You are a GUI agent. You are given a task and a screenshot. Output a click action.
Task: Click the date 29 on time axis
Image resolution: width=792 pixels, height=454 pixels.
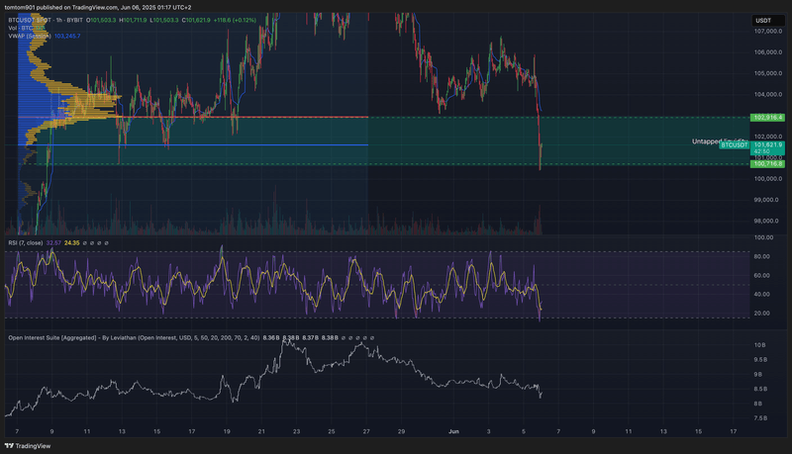coord(401,432)
